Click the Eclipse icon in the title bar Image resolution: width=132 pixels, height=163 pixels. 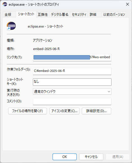[x=5, y=4]
